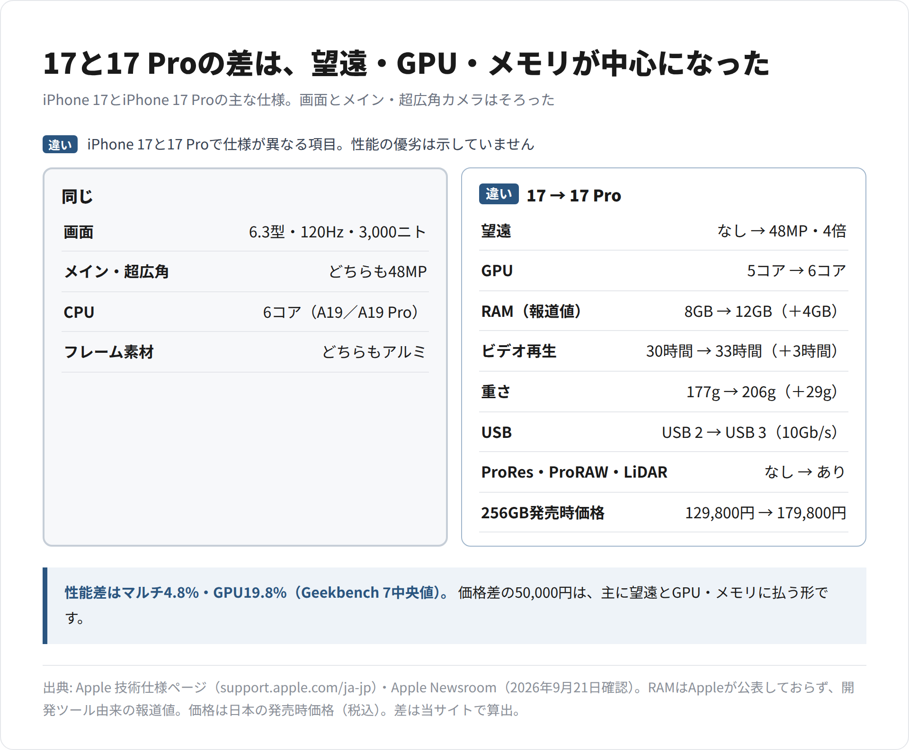Click the callout sentence '価格差の50,000円は'
Viewport: 909px width, 750px height.
(522, 593)
